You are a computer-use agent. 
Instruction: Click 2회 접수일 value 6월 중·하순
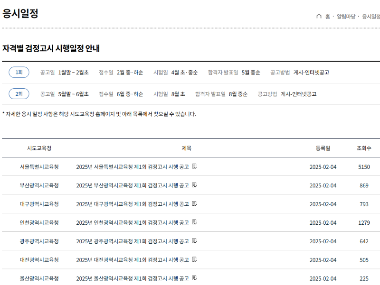[x=130, y=94]
